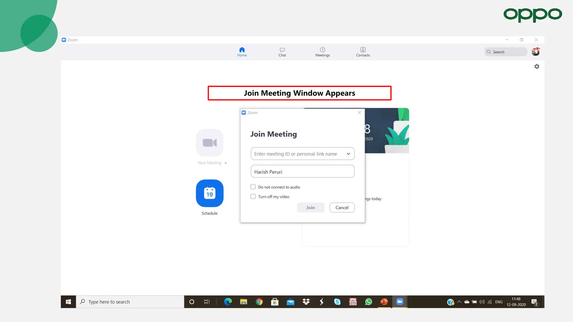Expand New Meeting options chevron
Viewport: 573px width, 322px height.
point(226,163)
